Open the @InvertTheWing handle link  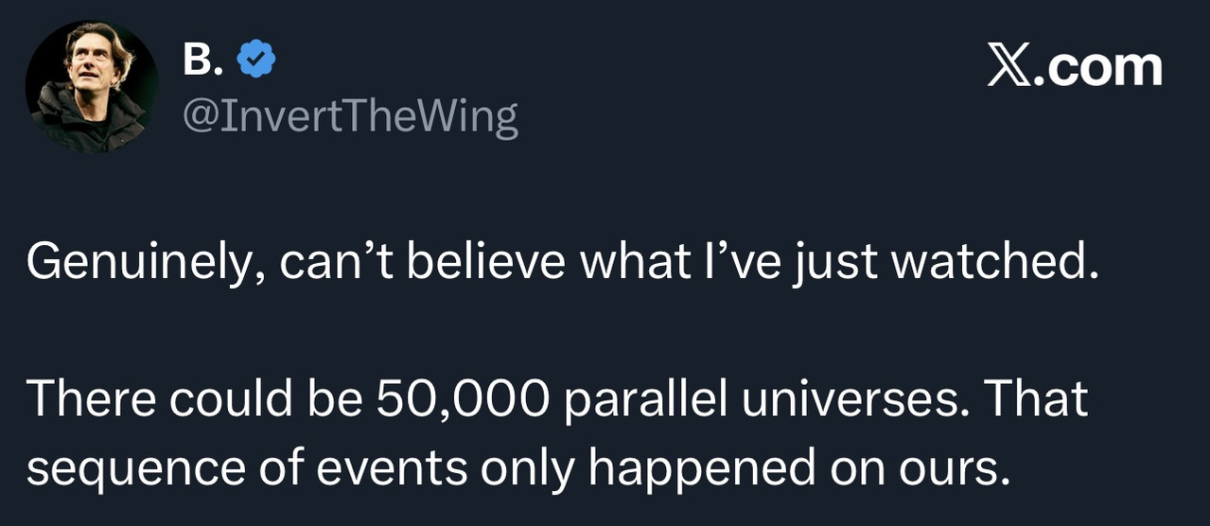click(x=349, y=117)
